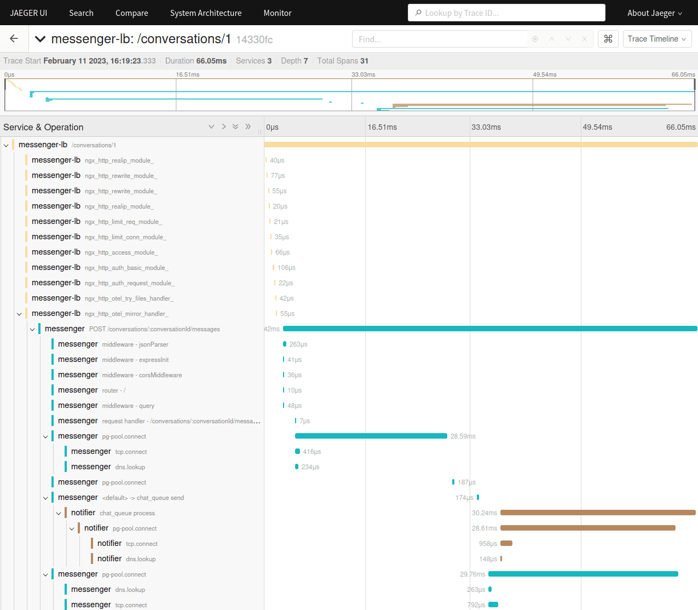Collapse all spans using the double chevron-up icon
Viewport: 698px width, 610px height.
click(235, 126)
